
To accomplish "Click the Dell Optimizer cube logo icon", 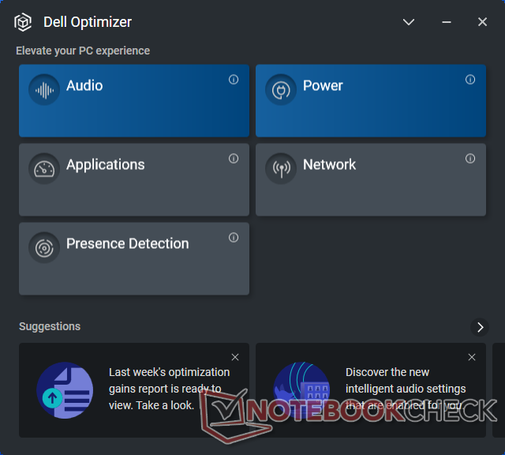I will [x=23, y=22].
